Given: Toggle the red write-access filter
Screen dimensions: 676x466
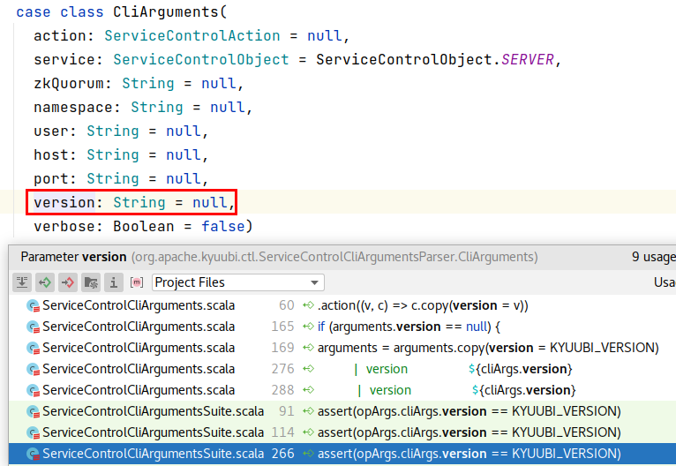Looking at the screenshot, I should coord(68,282).
